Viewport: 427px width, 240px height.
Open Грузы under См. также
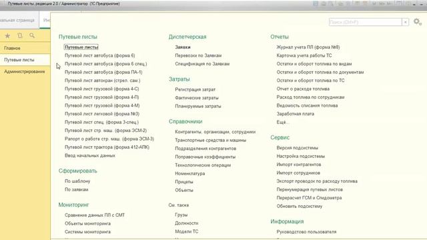pos(181,215)
